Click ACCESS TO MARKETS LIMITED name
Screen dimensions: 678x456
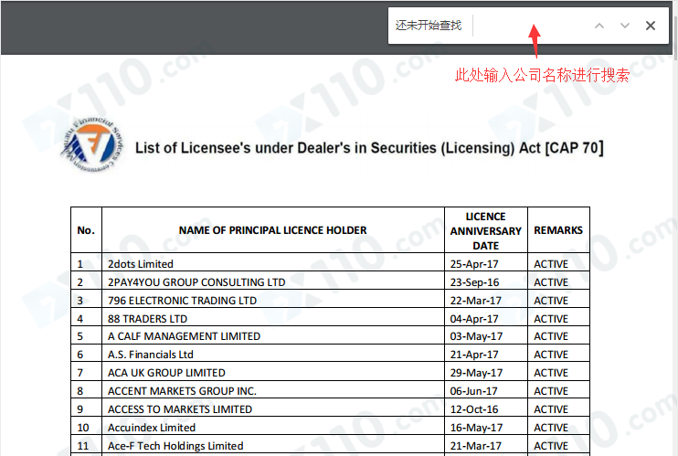[180, 409]
